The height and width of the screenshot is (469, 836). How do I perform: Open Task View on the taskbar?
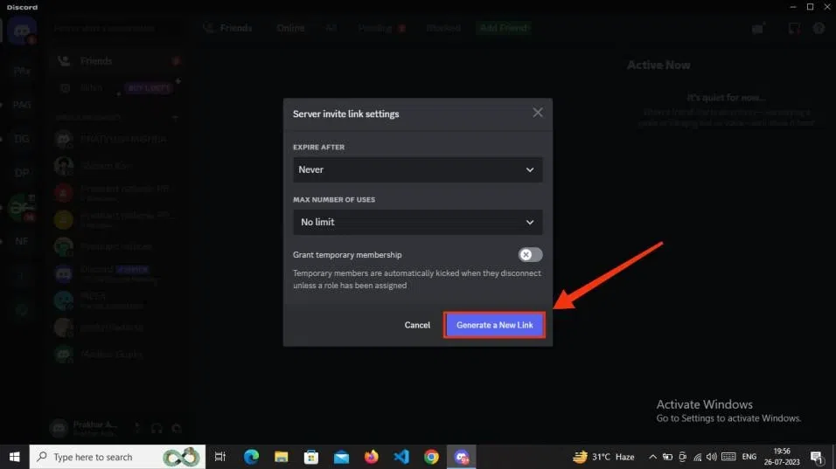[220, 457]
